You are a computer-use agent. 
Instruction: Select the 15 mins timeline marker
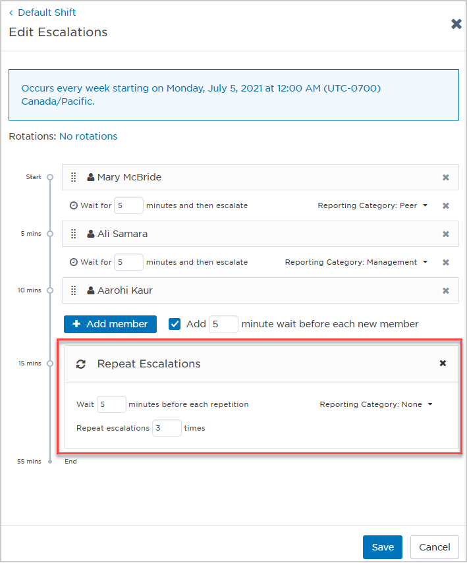click(50, 363)
